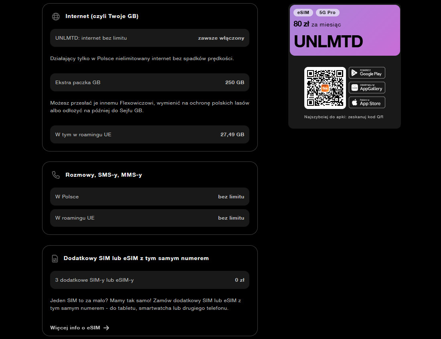Follow the Więcej info o eSIM link
Screen dimensions: 441x339
pos(80,328)
